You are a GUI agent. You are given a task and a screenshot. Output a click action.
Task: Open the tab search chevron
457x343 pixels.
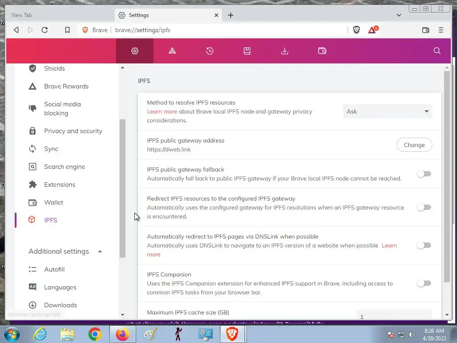click(399, 15)
